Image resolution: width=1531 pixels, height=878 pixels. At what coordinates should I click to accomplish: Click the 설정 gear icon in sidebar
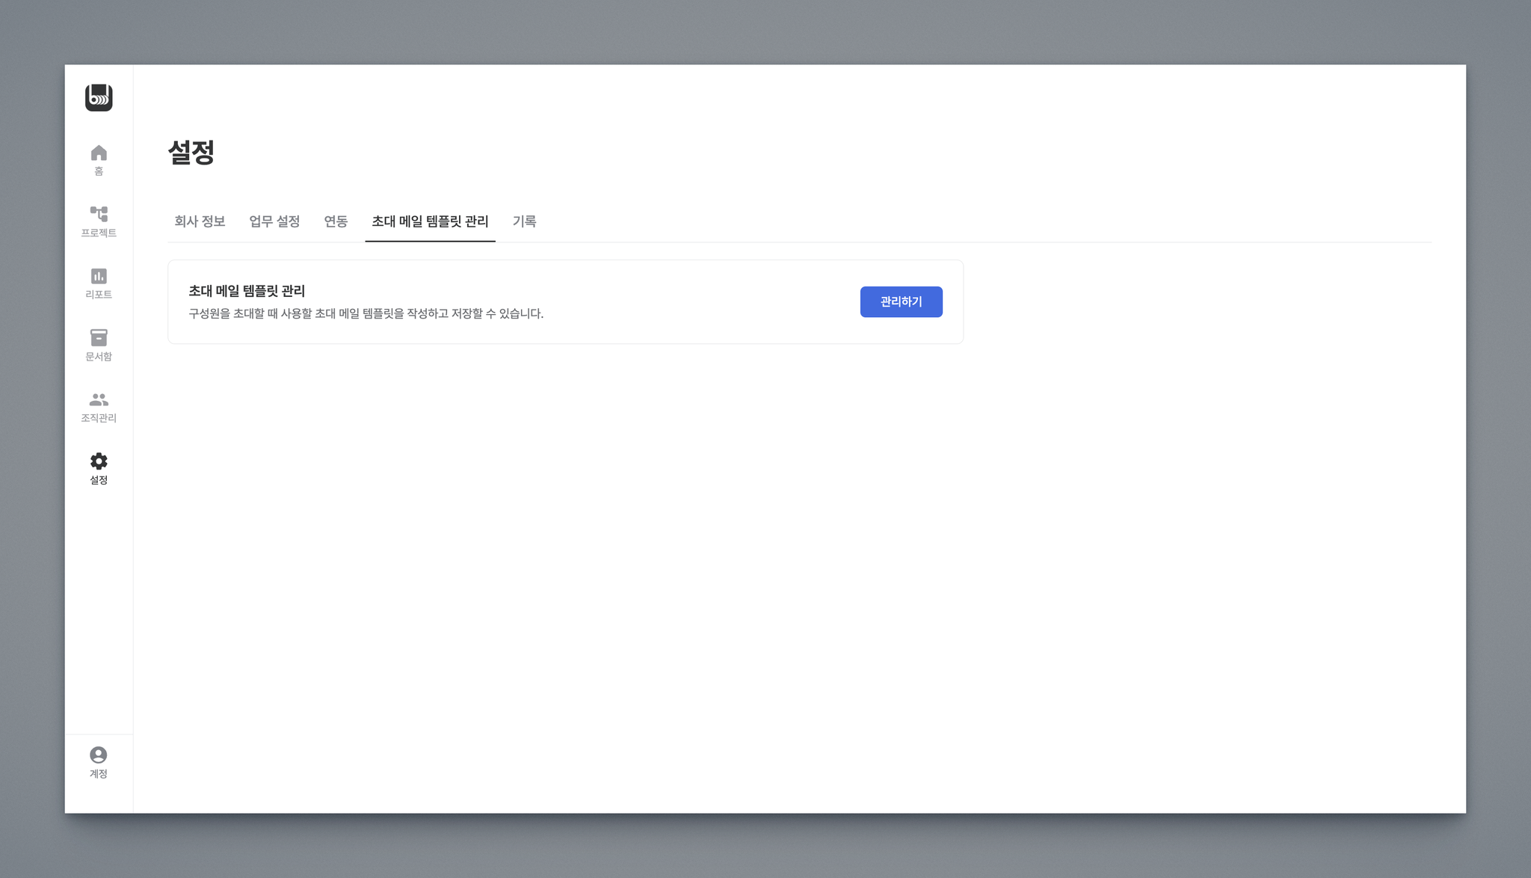[99, 461]
